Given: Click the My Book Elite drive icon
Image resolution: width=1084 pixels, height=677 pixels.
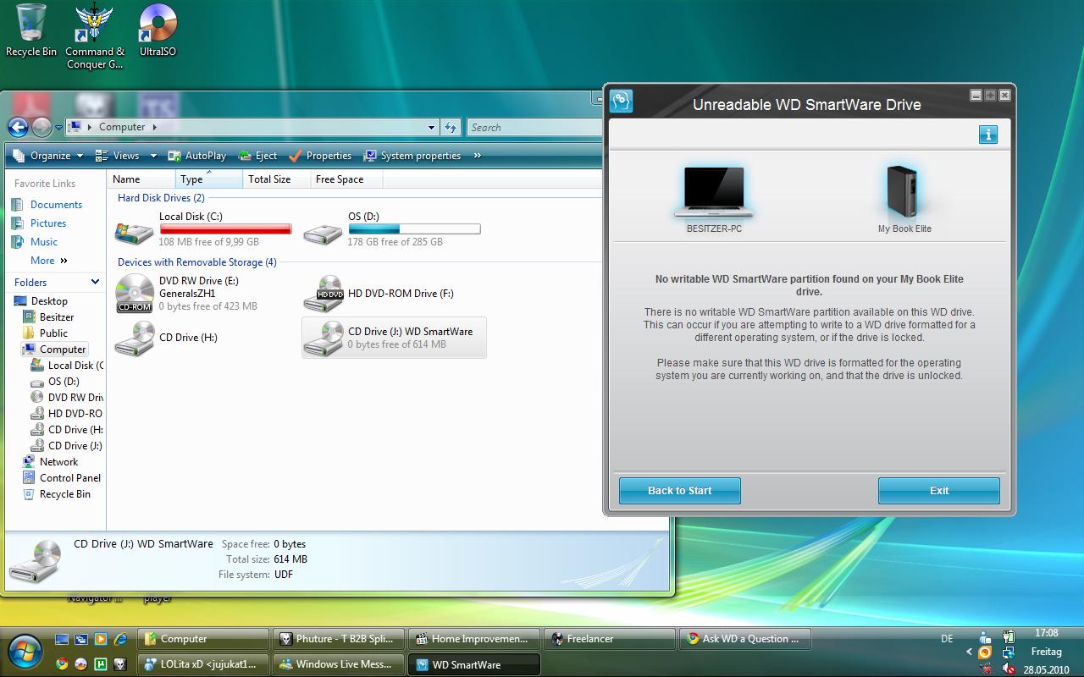Looking at the screenshot, I should (x=904, y=191).
